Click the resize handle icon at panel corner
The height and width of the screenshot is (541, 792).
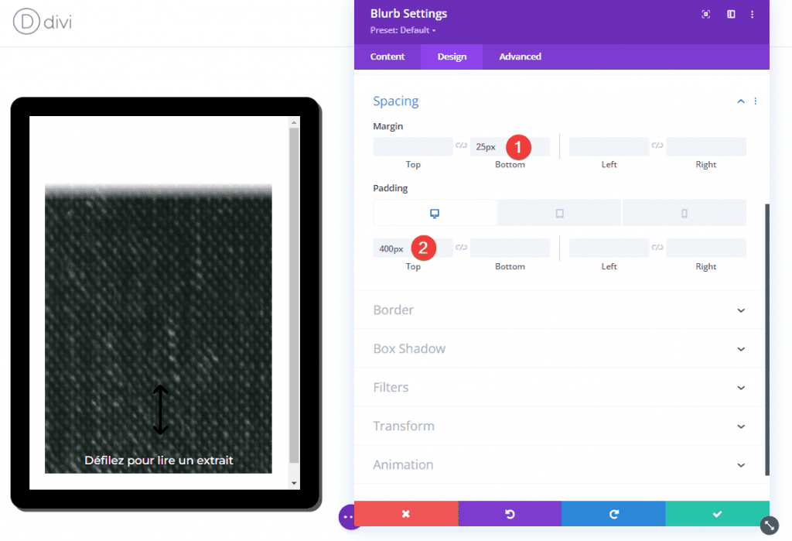tap(770, 526)
